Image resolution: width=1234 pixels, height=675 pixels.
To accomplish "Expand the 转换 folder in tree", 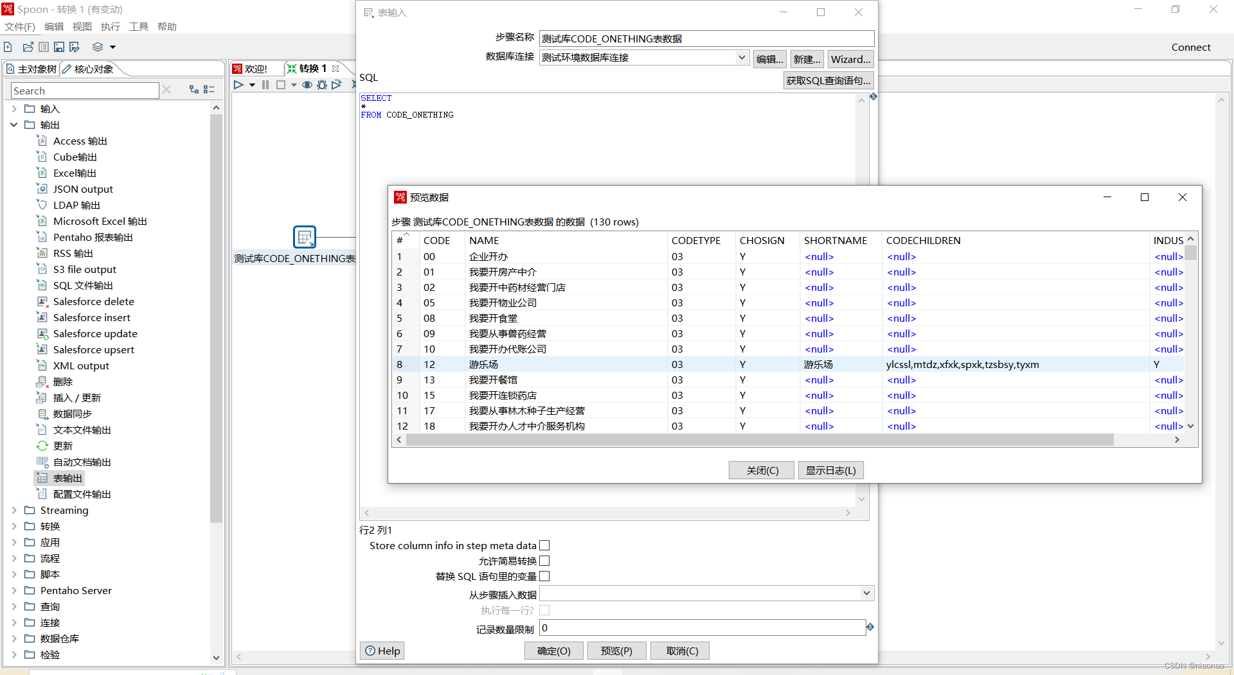I will 14,526.
